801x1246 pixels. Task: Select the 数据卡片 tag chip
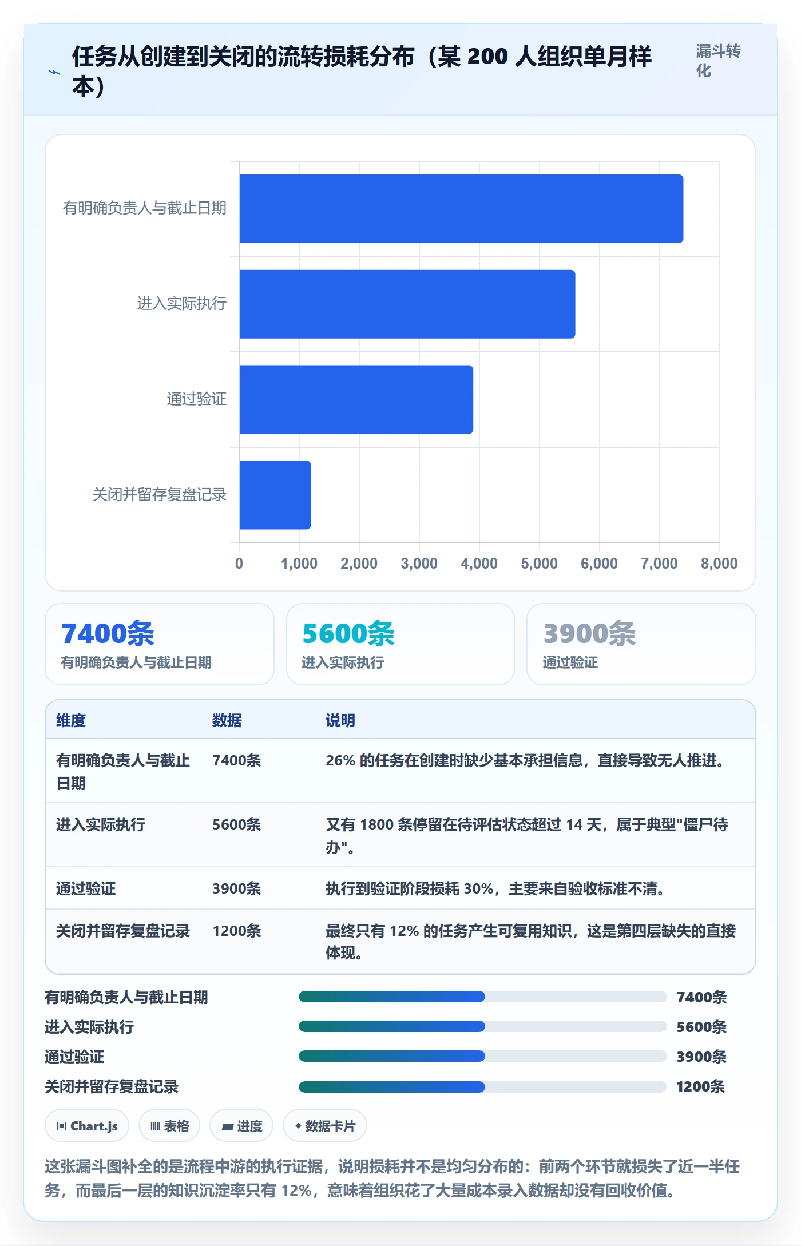pos(325,1126)
